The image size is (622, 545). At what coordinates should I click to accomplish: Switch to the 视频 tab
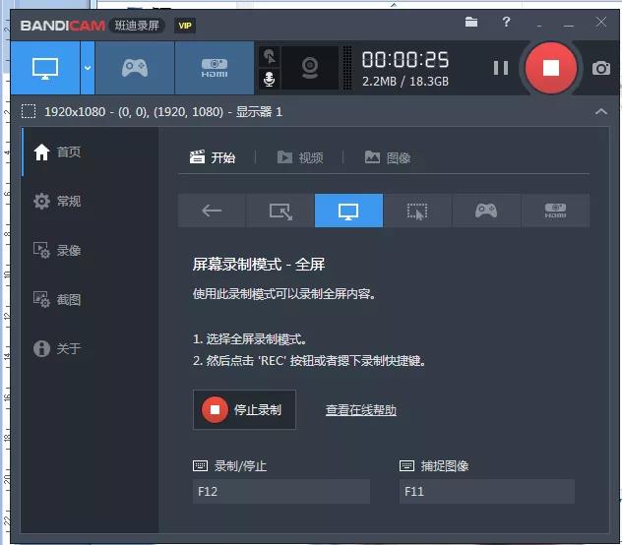click(x=300, y=157)
